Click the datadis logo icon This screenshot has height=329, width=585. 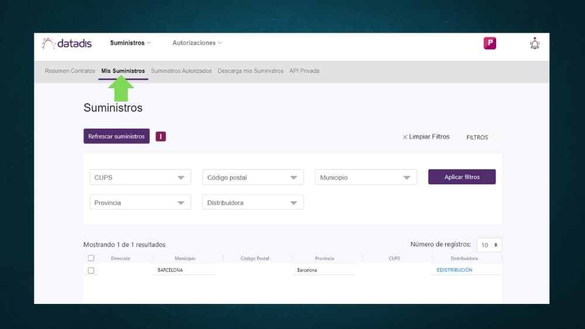[x=48, y=43]
